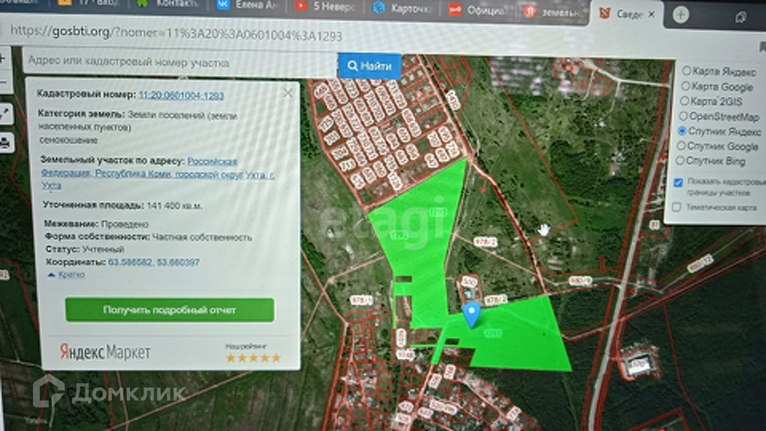The width and height of the screenshot is (766, 431).
Task: Enable Тематическая карта checkbox
Action: point(676,207)
